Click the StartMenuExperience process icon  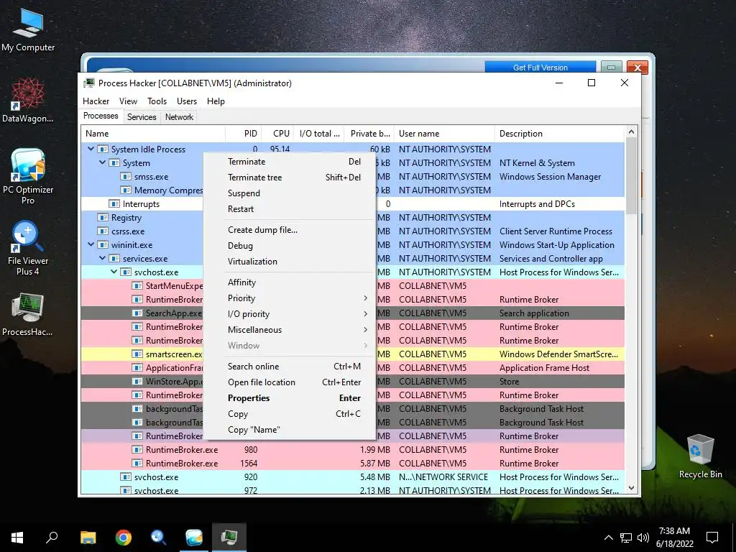(137, 286)
